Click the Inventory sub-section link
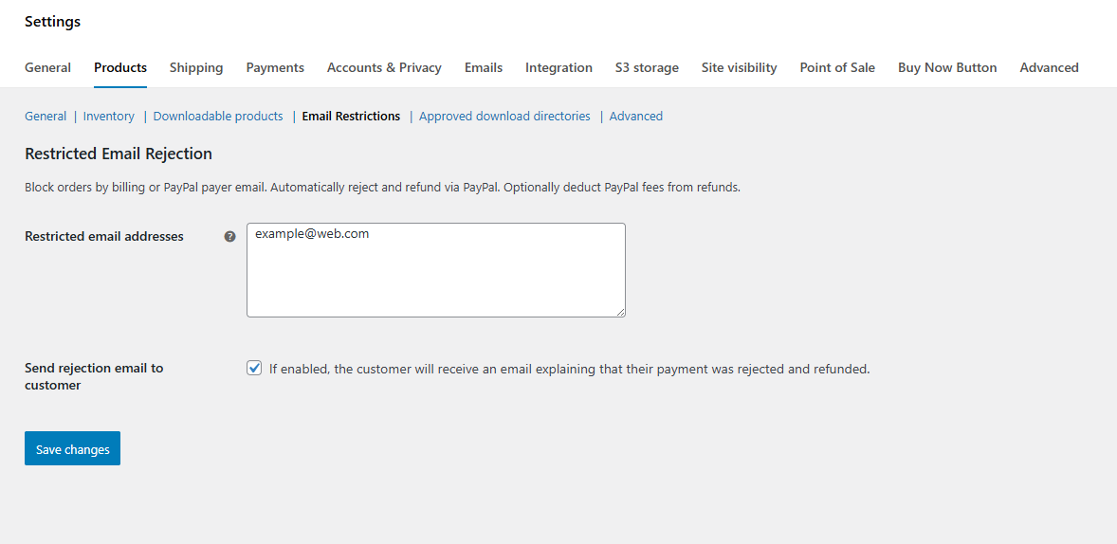The height and width of the screenshot is (544, 1117). tap(109, 117)
